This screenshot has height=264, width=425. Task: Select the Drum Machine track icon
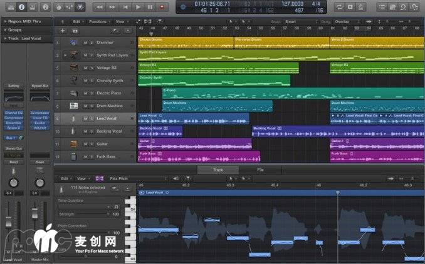[x=74, y=106]
